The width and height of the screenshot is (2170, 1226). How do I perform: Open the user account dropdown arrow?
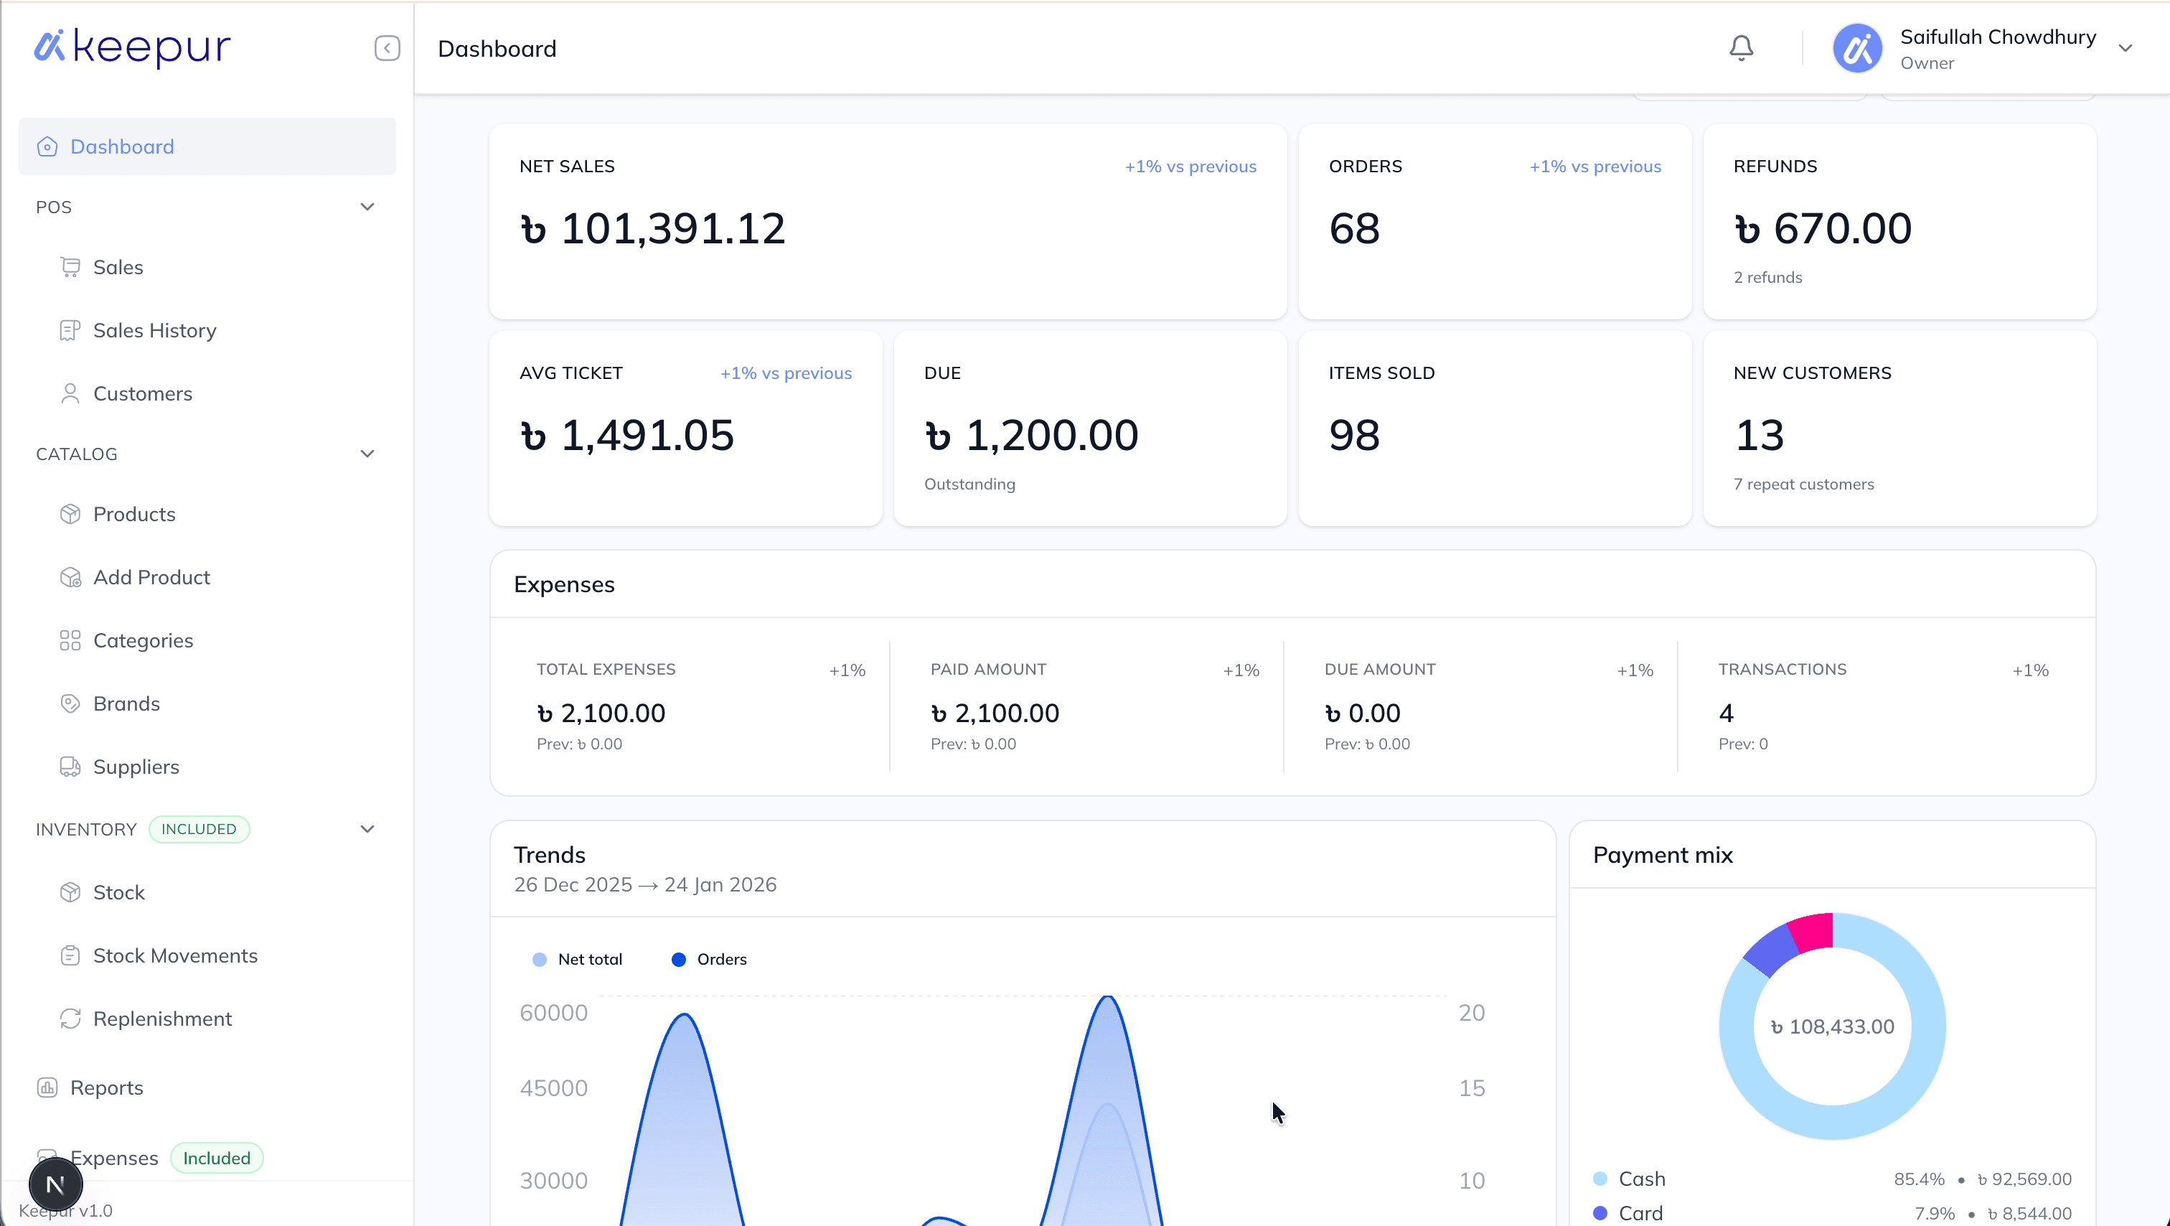coord(2126,48)
